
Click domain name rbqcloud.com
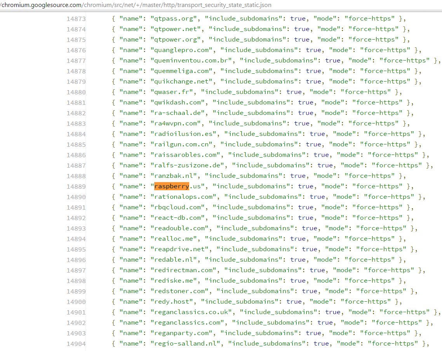click(x=177, y=207)
